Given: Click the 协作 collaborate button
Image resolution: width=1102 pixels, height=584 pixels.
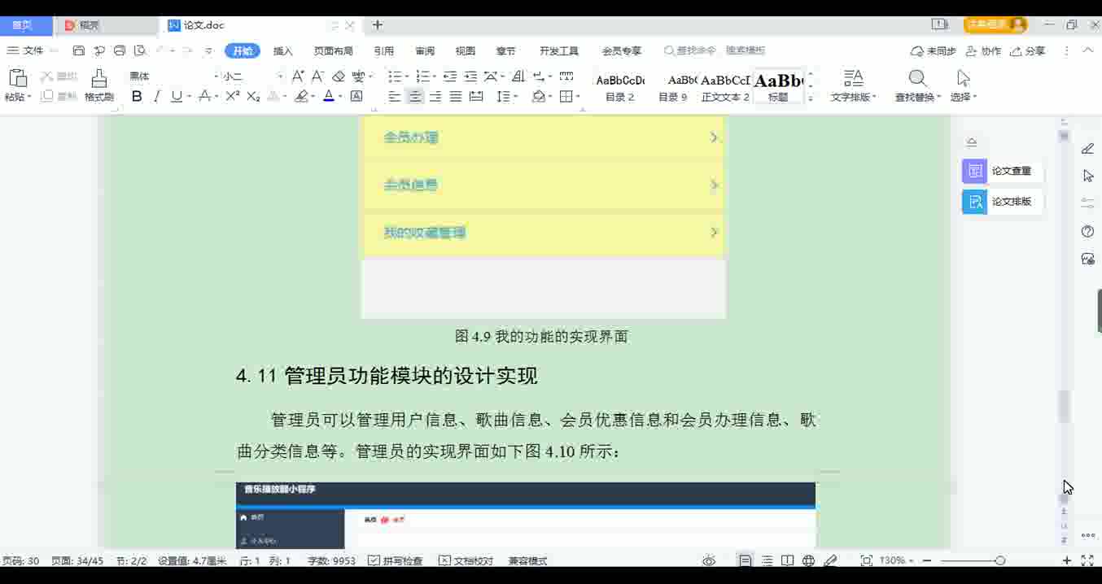Looking at the screenshot, I should pyautogui.click(x=983, y=50).
